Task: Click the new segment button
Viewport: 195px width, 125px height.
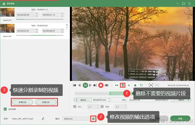Action: tap(23, 102)
